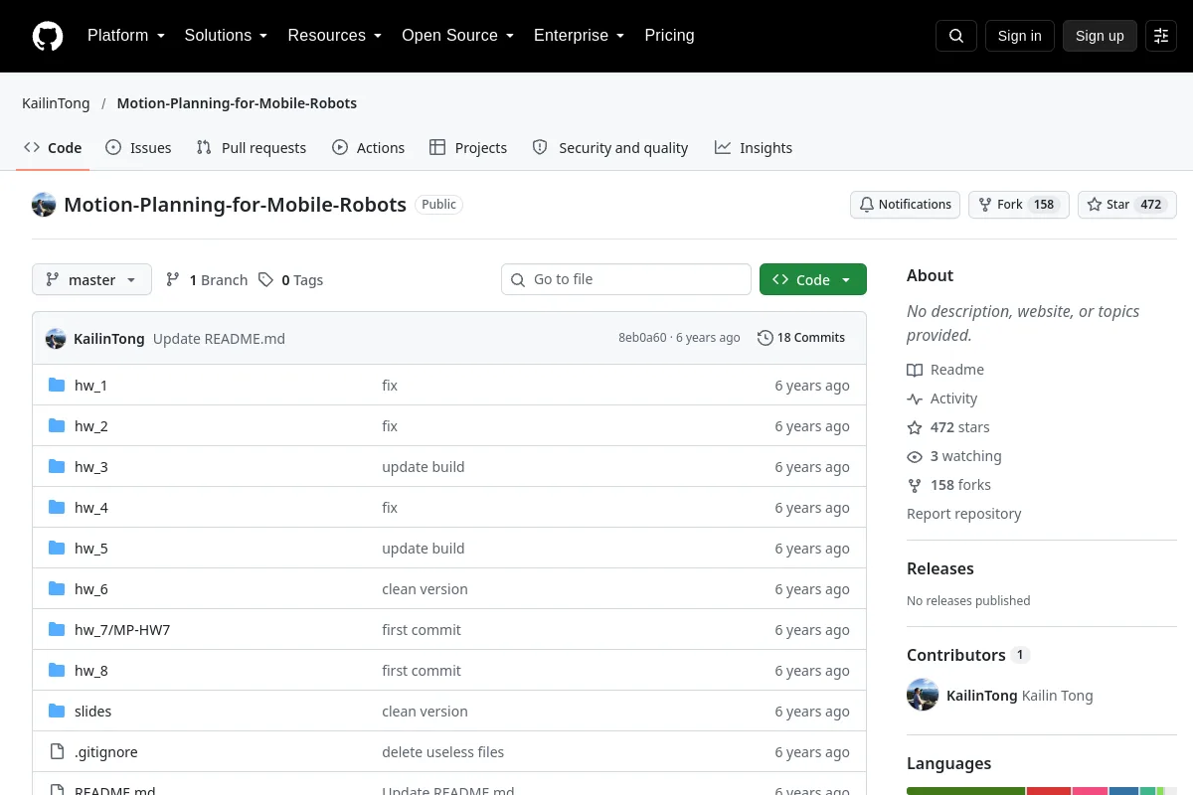Click the commit author avatar in latest commit row
The image size is (1193, 795).
[x=56, y=339]
